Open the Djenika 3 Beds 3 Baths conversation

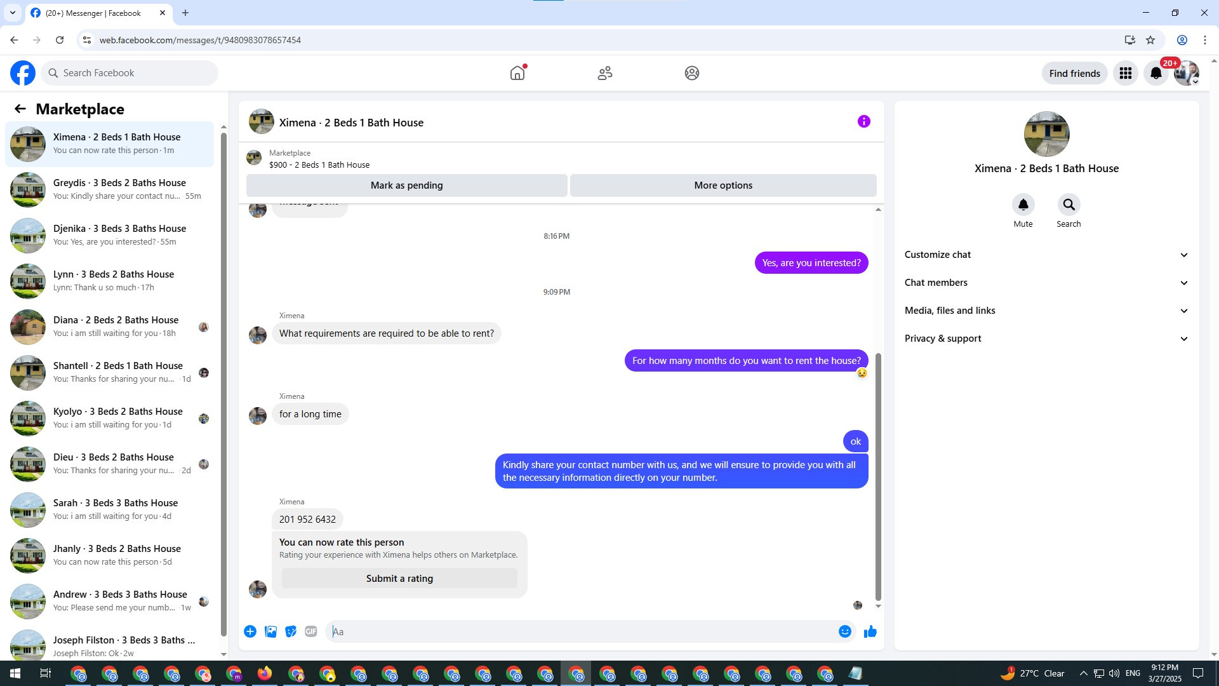click(110, 235)
